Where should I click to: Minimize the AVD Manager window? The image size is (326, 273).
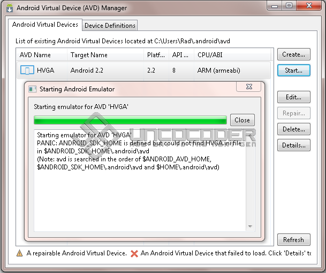(275, 5)
